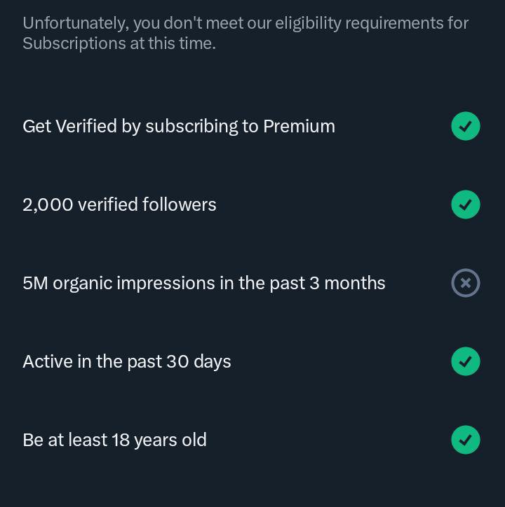505x507 pixels.
Task: Click '18 years old' in the age requirement
Action: [159, 440]
